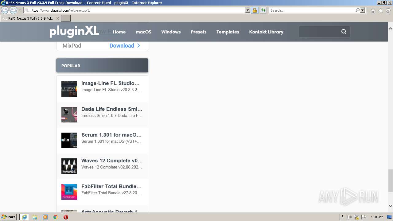393x221 pixels.
Task: Close the ReFX Nexus 3 tab
Action: (57, 18)
